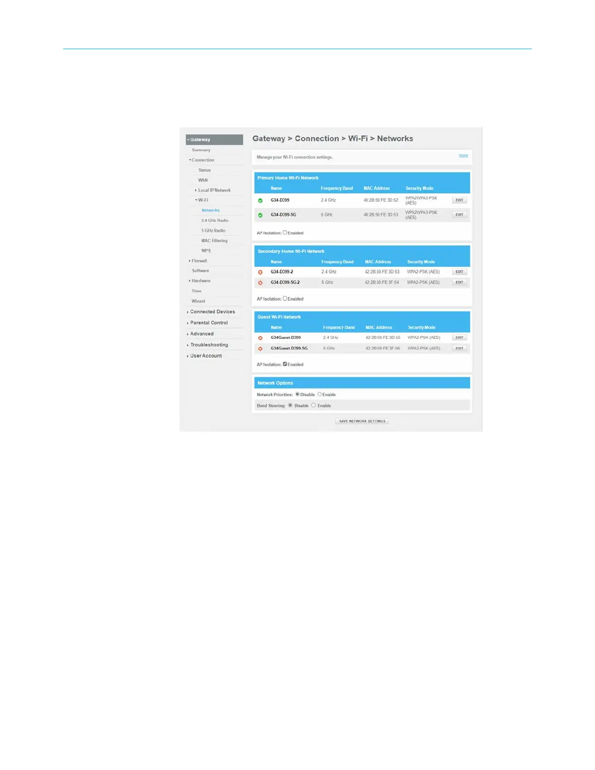Open the Software page
The image size is (595, 770).
pos(200,271)
